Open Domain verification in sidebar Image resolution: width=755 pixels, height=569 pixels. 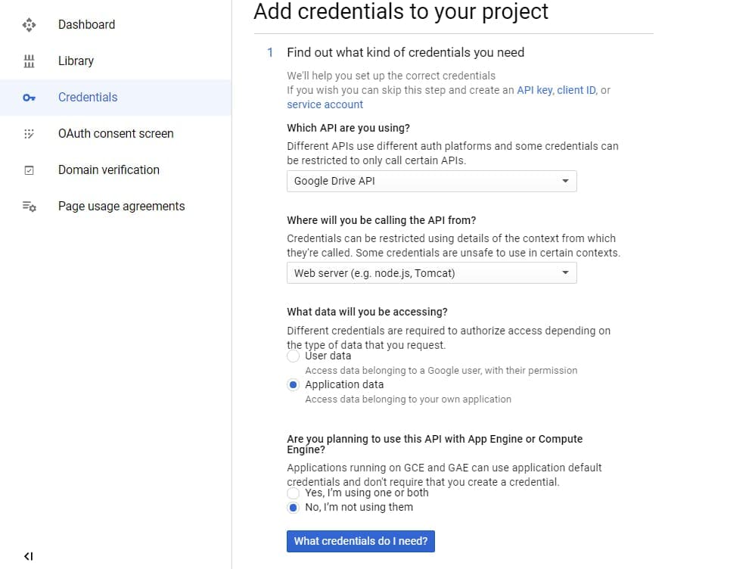point(109,170)
